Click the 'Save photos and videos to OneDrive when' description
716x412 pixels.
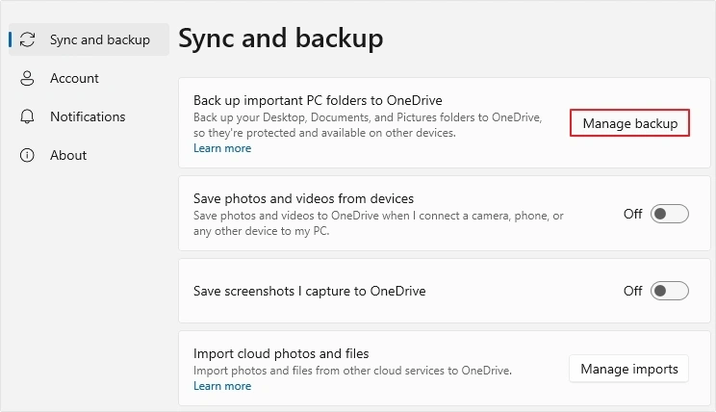(378, 223)
